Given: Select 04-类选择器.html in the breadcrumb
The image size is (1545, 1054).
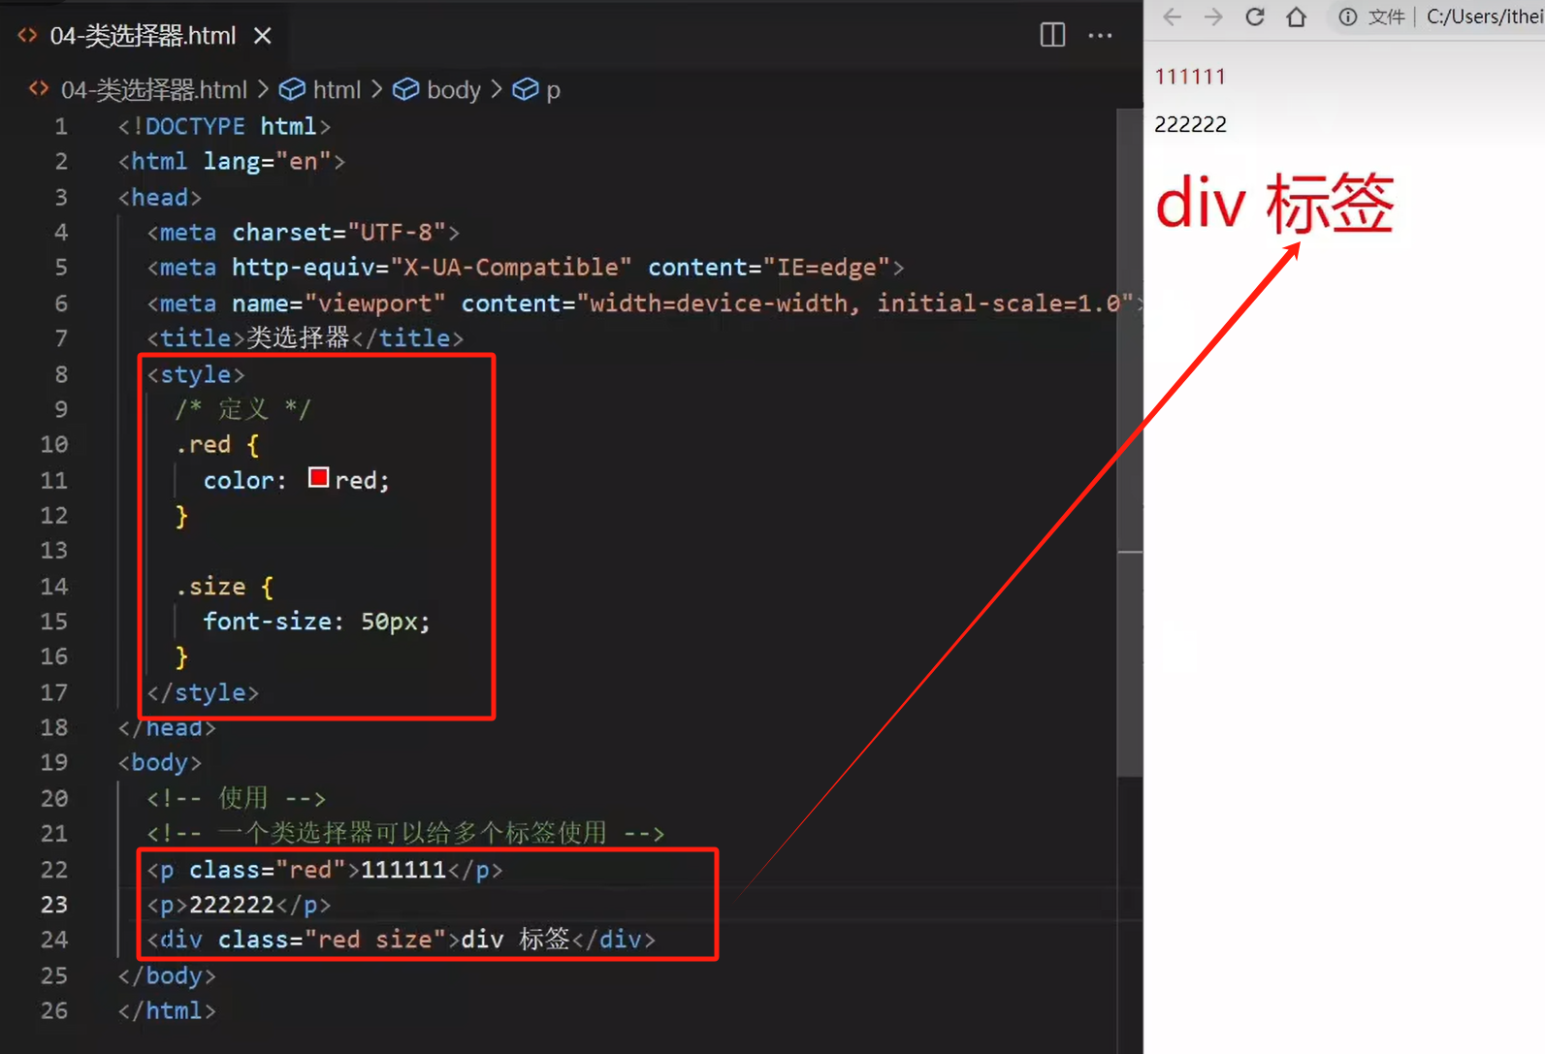Looking at the screenshot, I should 154,90.
